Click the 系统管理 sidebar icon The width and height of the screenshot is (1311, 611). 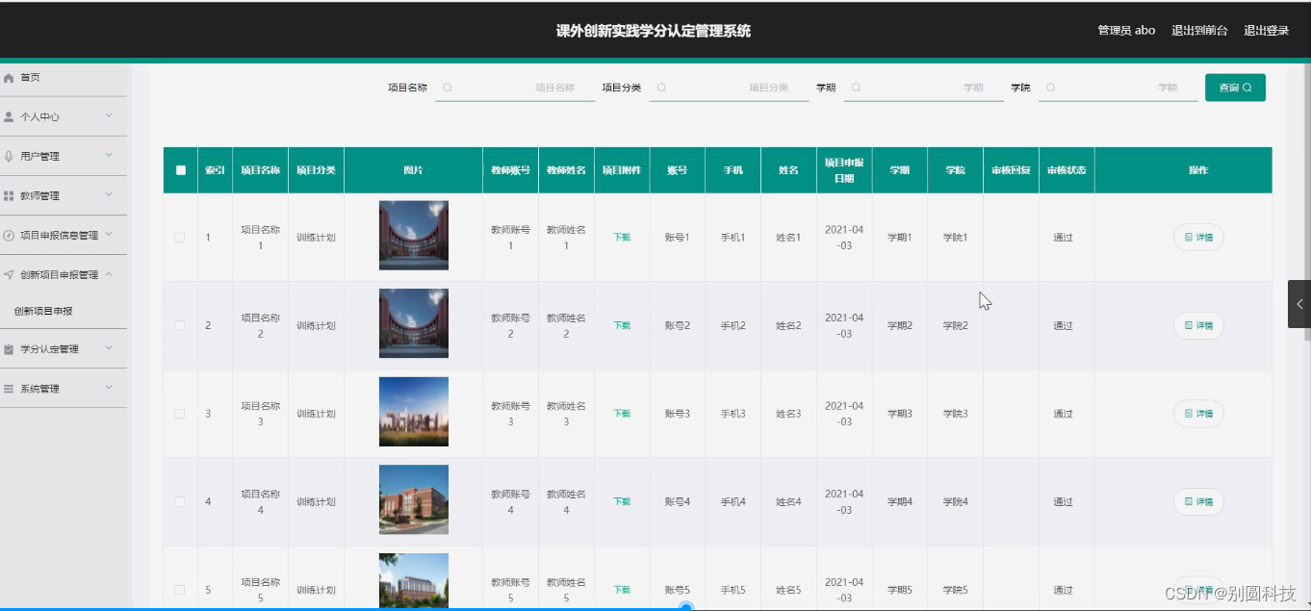pos(10,389)
